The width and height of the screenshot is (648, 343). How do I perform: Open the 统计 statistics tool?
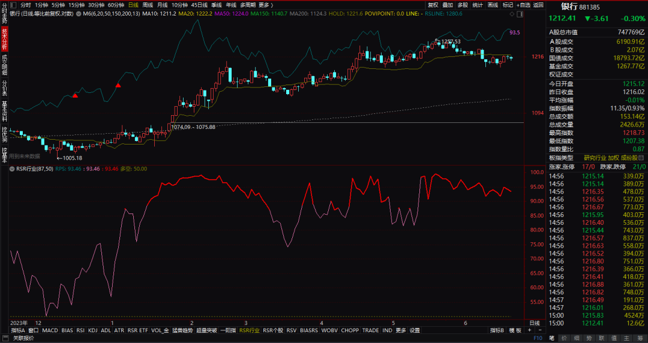click(x=478, y=5)
